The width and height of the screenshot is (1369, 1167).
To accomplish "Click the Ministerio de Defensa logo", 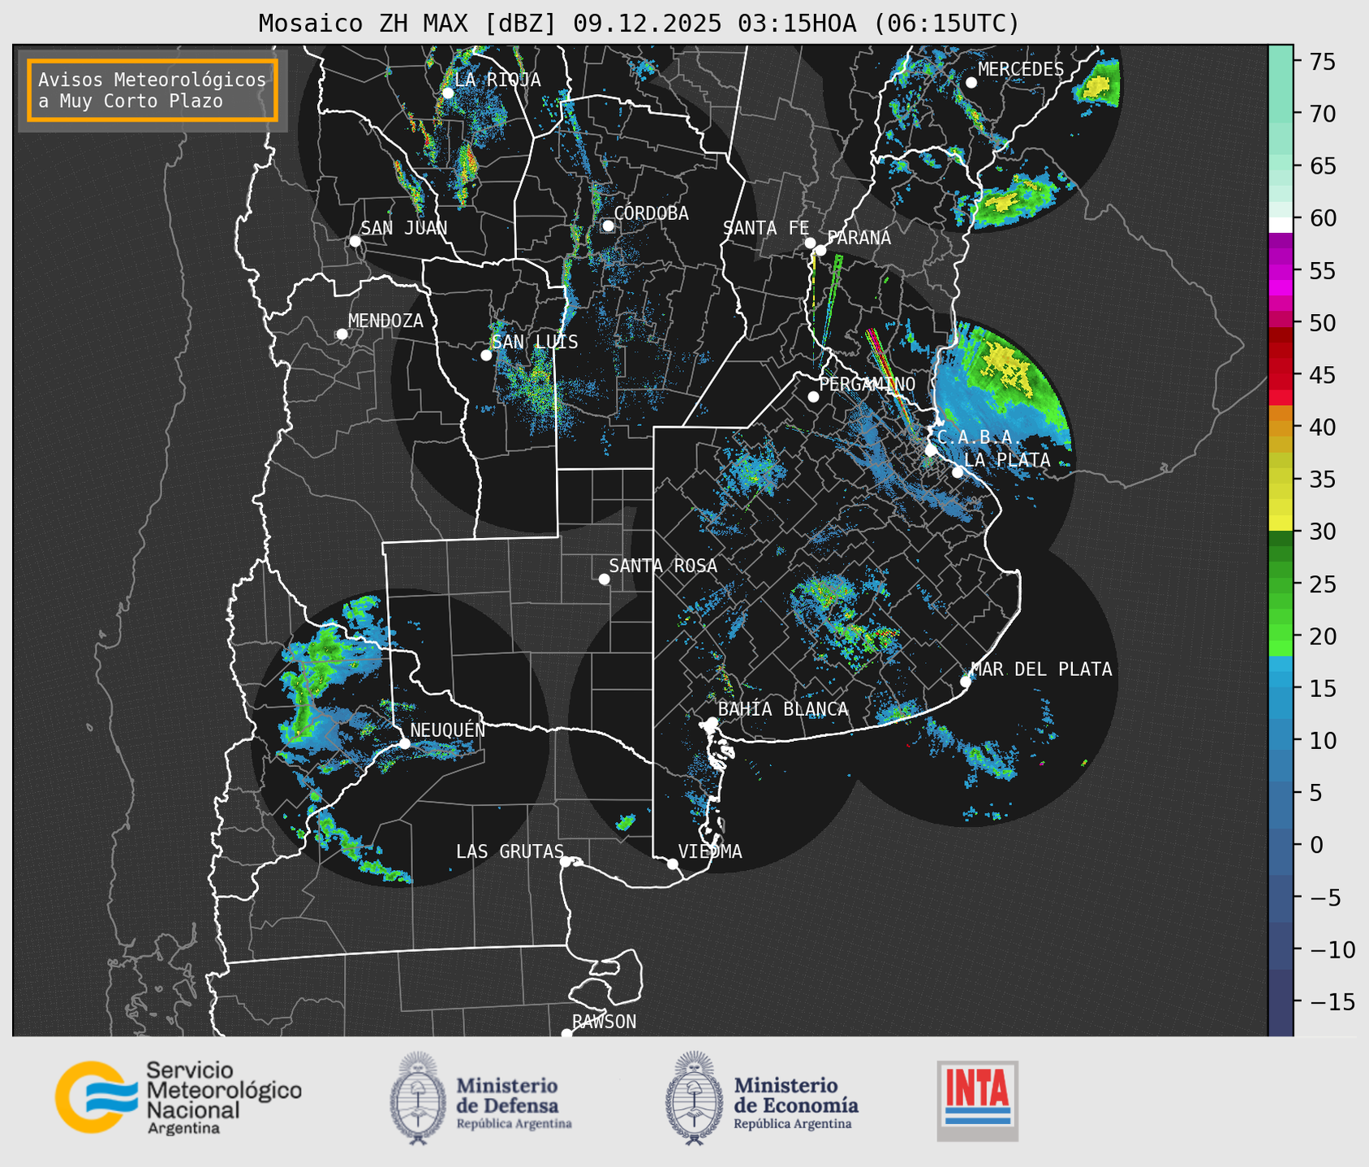I will point(480,1098).
